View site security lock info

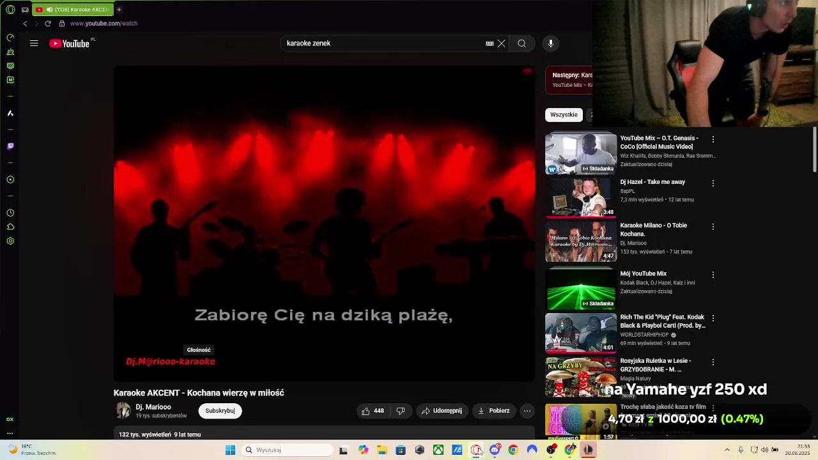click(x=62, y=24)
